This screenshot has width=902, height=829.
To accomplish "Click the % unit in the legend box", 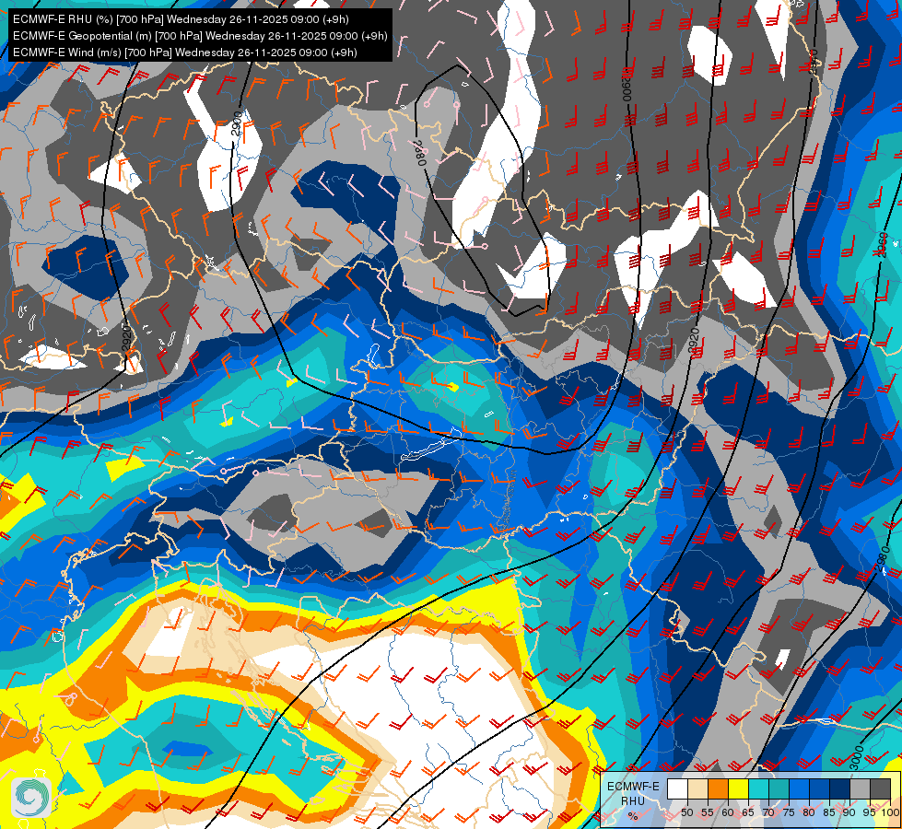I will point(633,816).
